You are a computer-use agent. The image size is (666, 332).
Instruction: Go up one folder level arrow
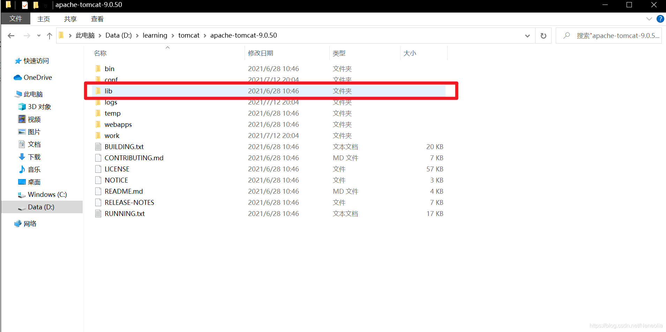tap(50, 36)
